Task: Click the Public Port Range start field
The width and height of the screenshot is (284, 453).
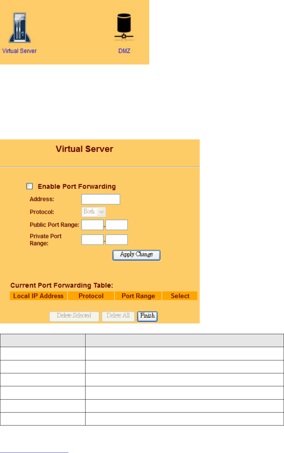Action: pos(92,225)
